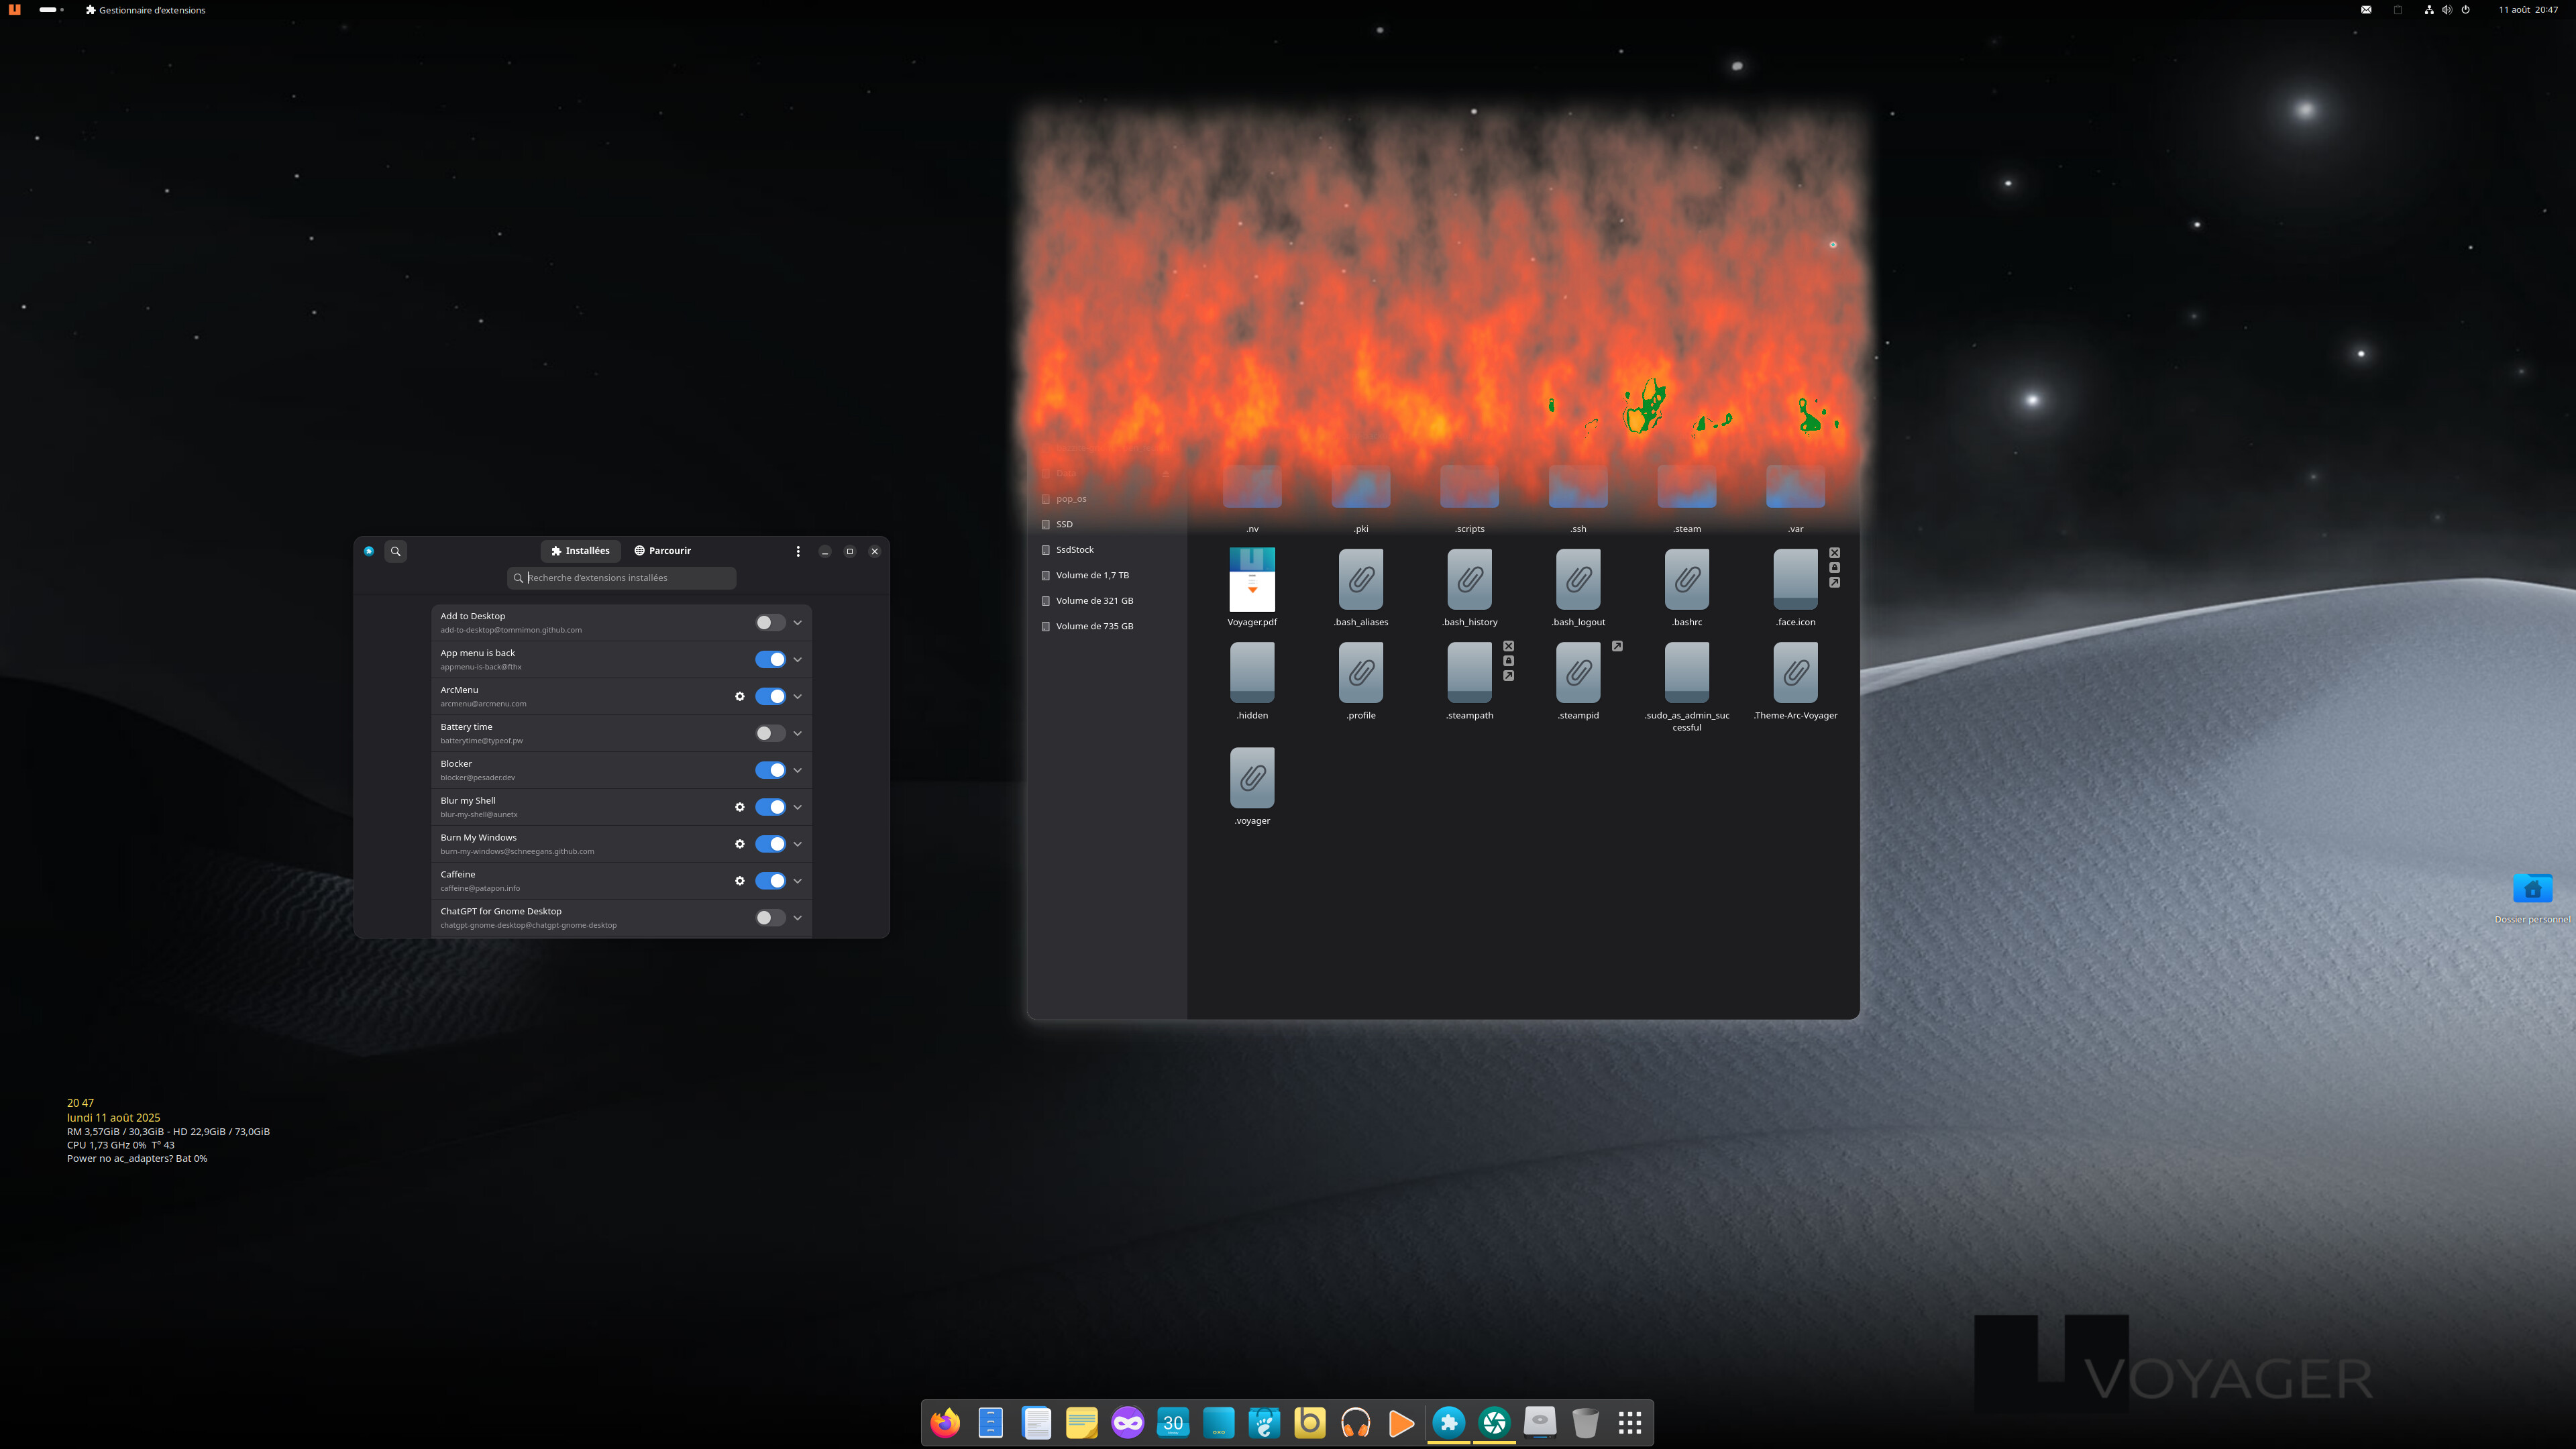This screenshot has width=2576, height=1449.
Task: Expand the ChatGPT for Gnome Desktop details
Action: 798,918
